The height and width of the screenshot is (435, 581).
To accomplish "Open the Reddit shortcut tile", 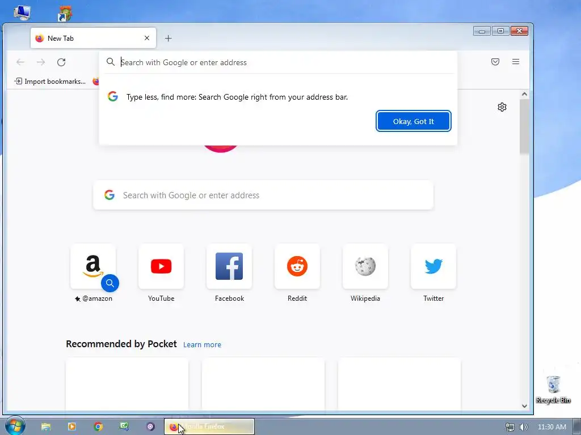I will pyautogui.click(x=297, y=266).
